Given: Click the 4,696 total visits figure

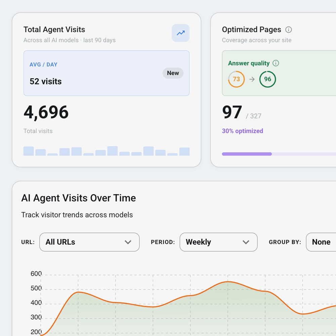Looking at the screenshot, I should (46, 112).
